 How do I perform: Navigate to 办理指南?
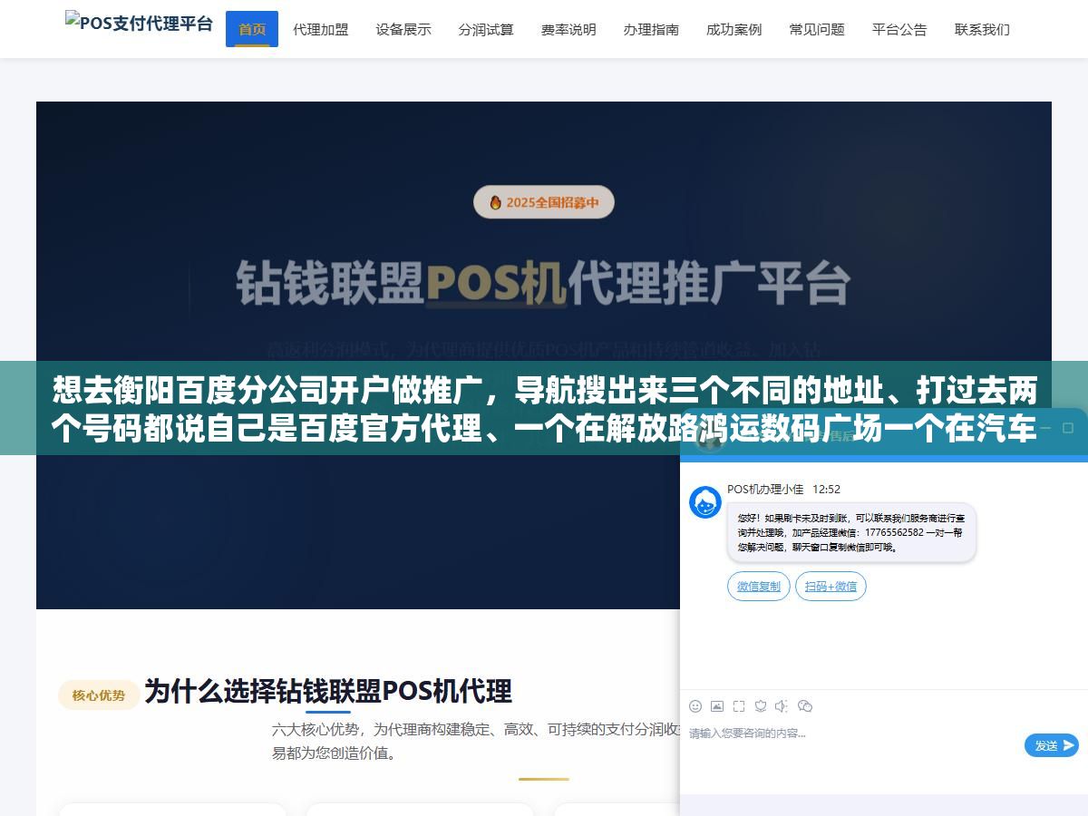[x=651, y=29]
